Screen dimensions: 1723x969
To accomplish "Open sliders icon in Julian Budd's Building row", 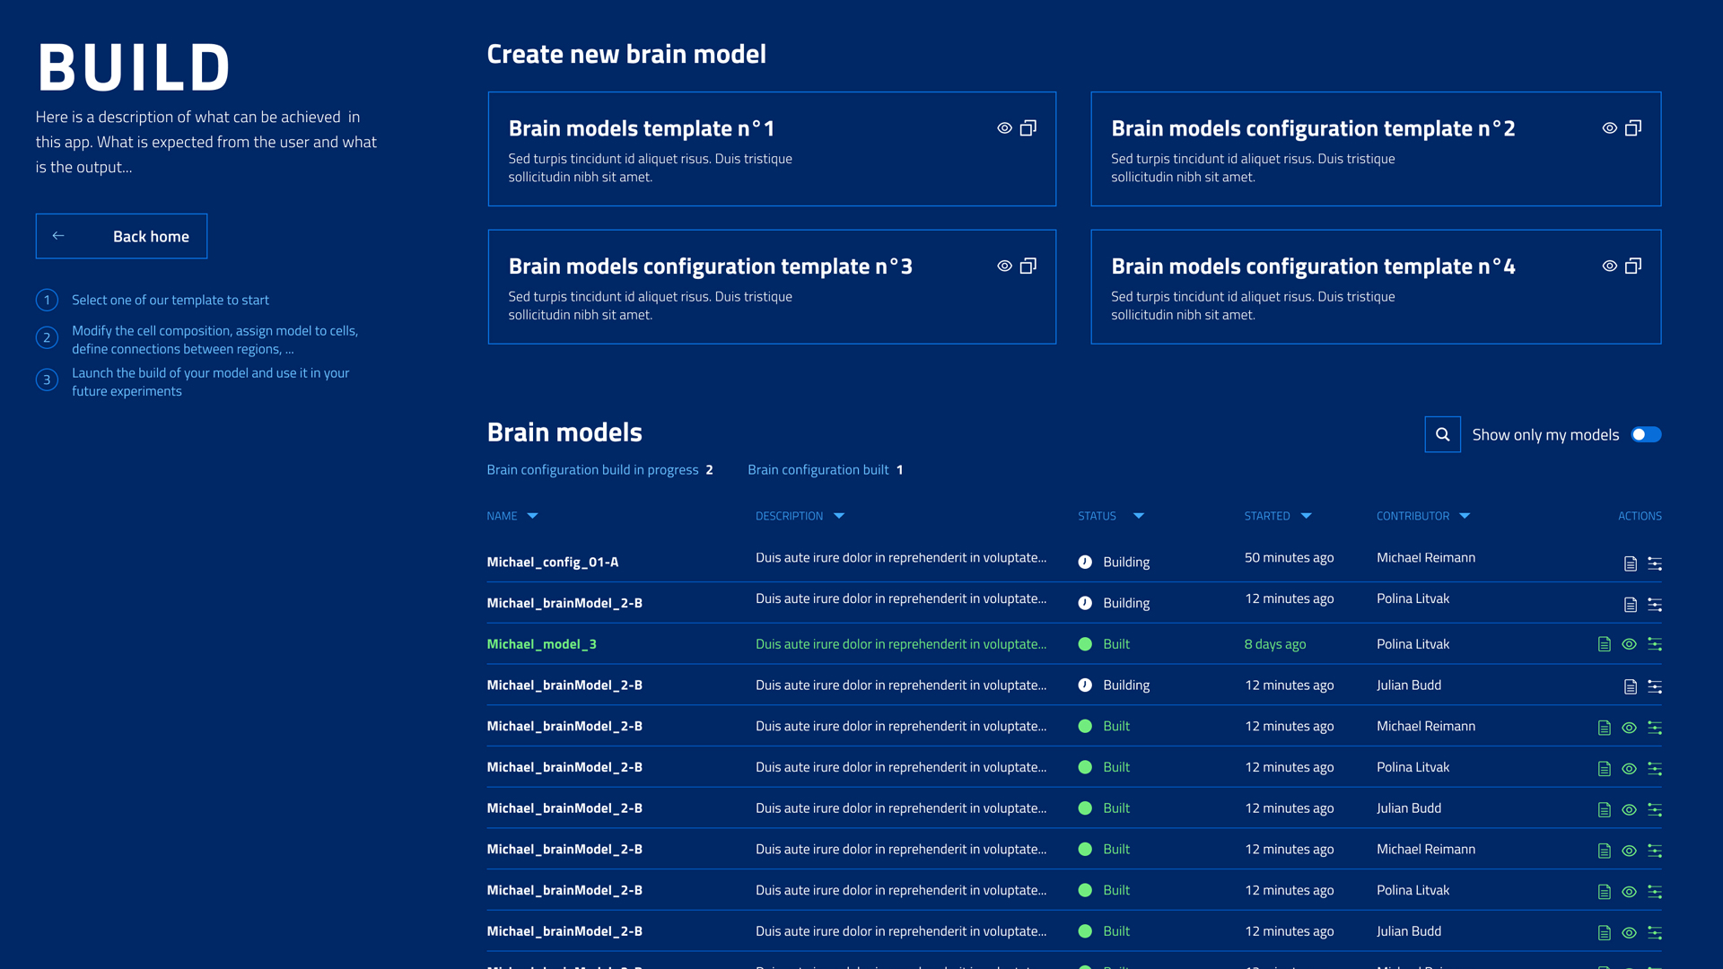I will [x=1655, y=686].
